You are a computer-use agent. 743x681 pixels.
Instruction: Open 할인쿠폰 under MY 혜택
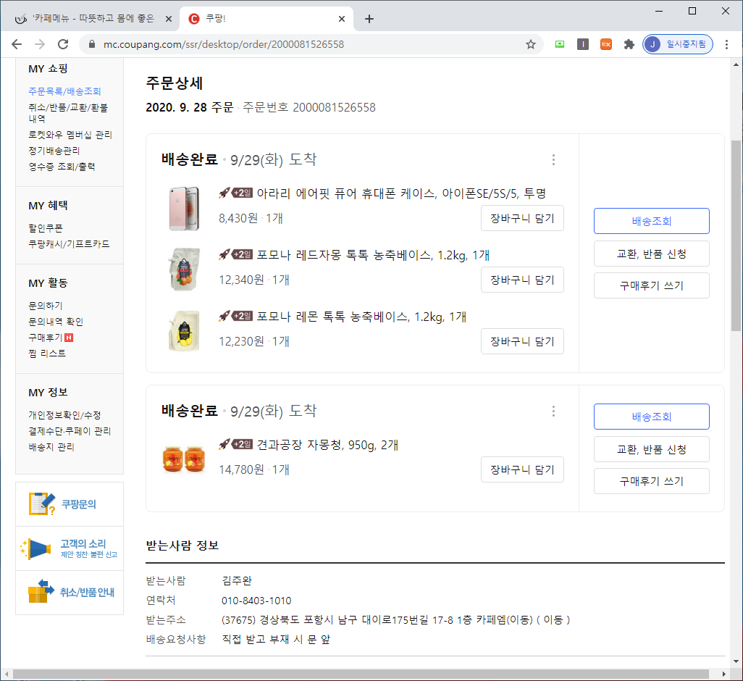pyautogui.click(x=46, y=228)
